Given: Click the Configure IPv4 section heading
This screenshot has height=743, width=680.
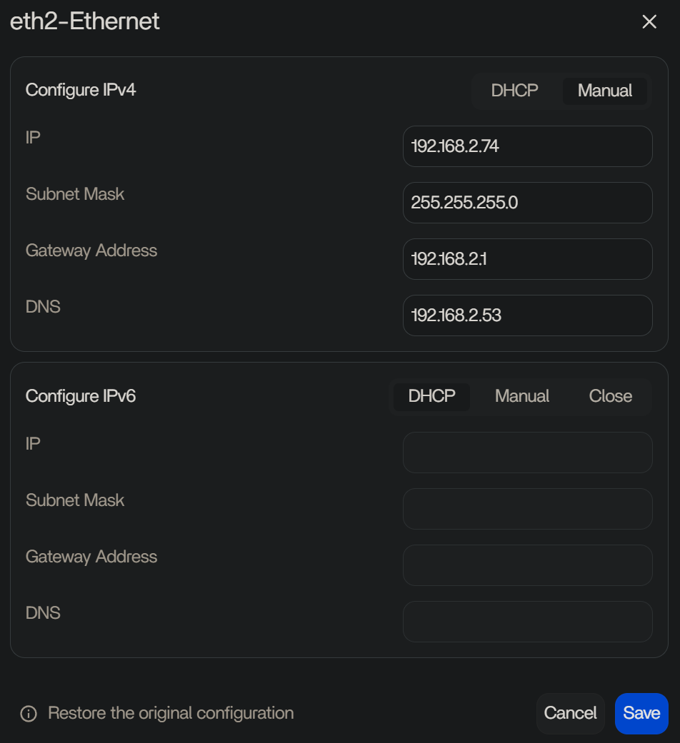Looking at the screenshot, I should point(81,90).
